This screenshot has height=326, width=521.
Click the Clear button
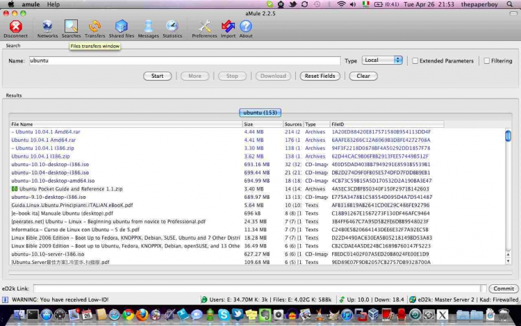tap(363, 76)
